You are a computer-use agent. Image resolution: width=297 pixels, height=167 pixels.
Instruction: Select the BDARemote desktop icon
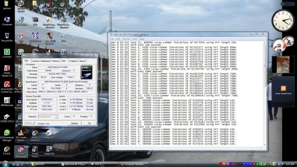pyautogui.click(x=7, y=102)
